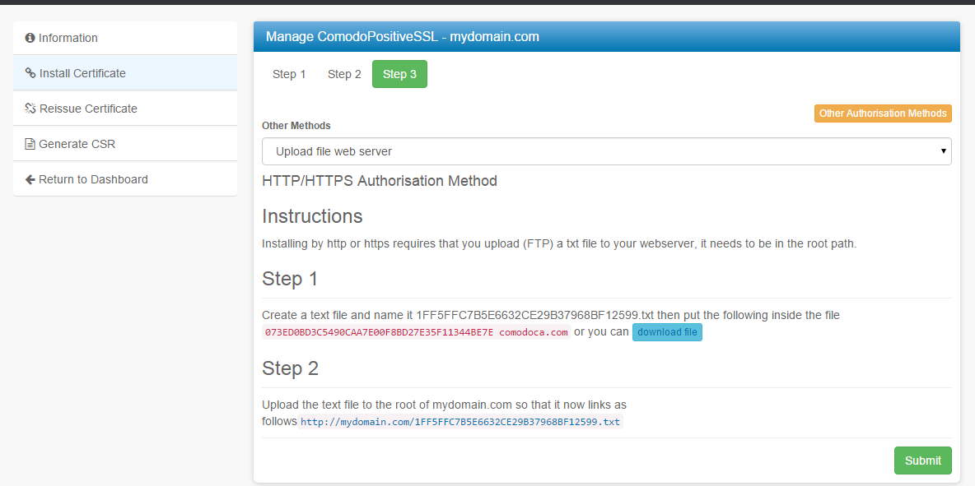The height and width of the screenshot is (486, 975).
Task: Click file name 1FF5FFC7B5E6632CE29B37968BF12599.txt in Step 1
Action: click(x=535, y=315)
